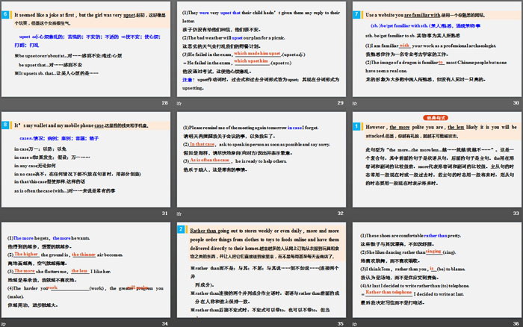Screen dimensions: 523x327
Task: Click slide number label 35
Action: tap(340, 324)
